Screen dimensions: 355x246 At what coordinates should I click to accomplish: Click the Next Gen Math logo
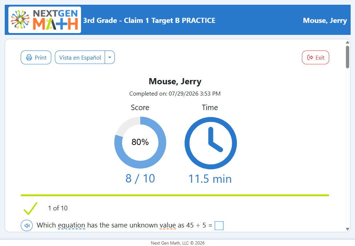(x=45, y=20)
